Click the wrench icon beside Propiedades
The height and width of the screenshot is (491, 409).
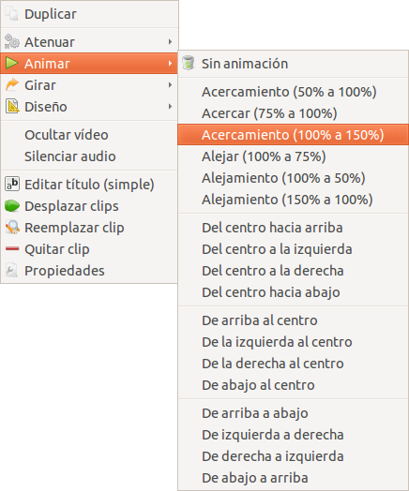click(x=12, y=271)
